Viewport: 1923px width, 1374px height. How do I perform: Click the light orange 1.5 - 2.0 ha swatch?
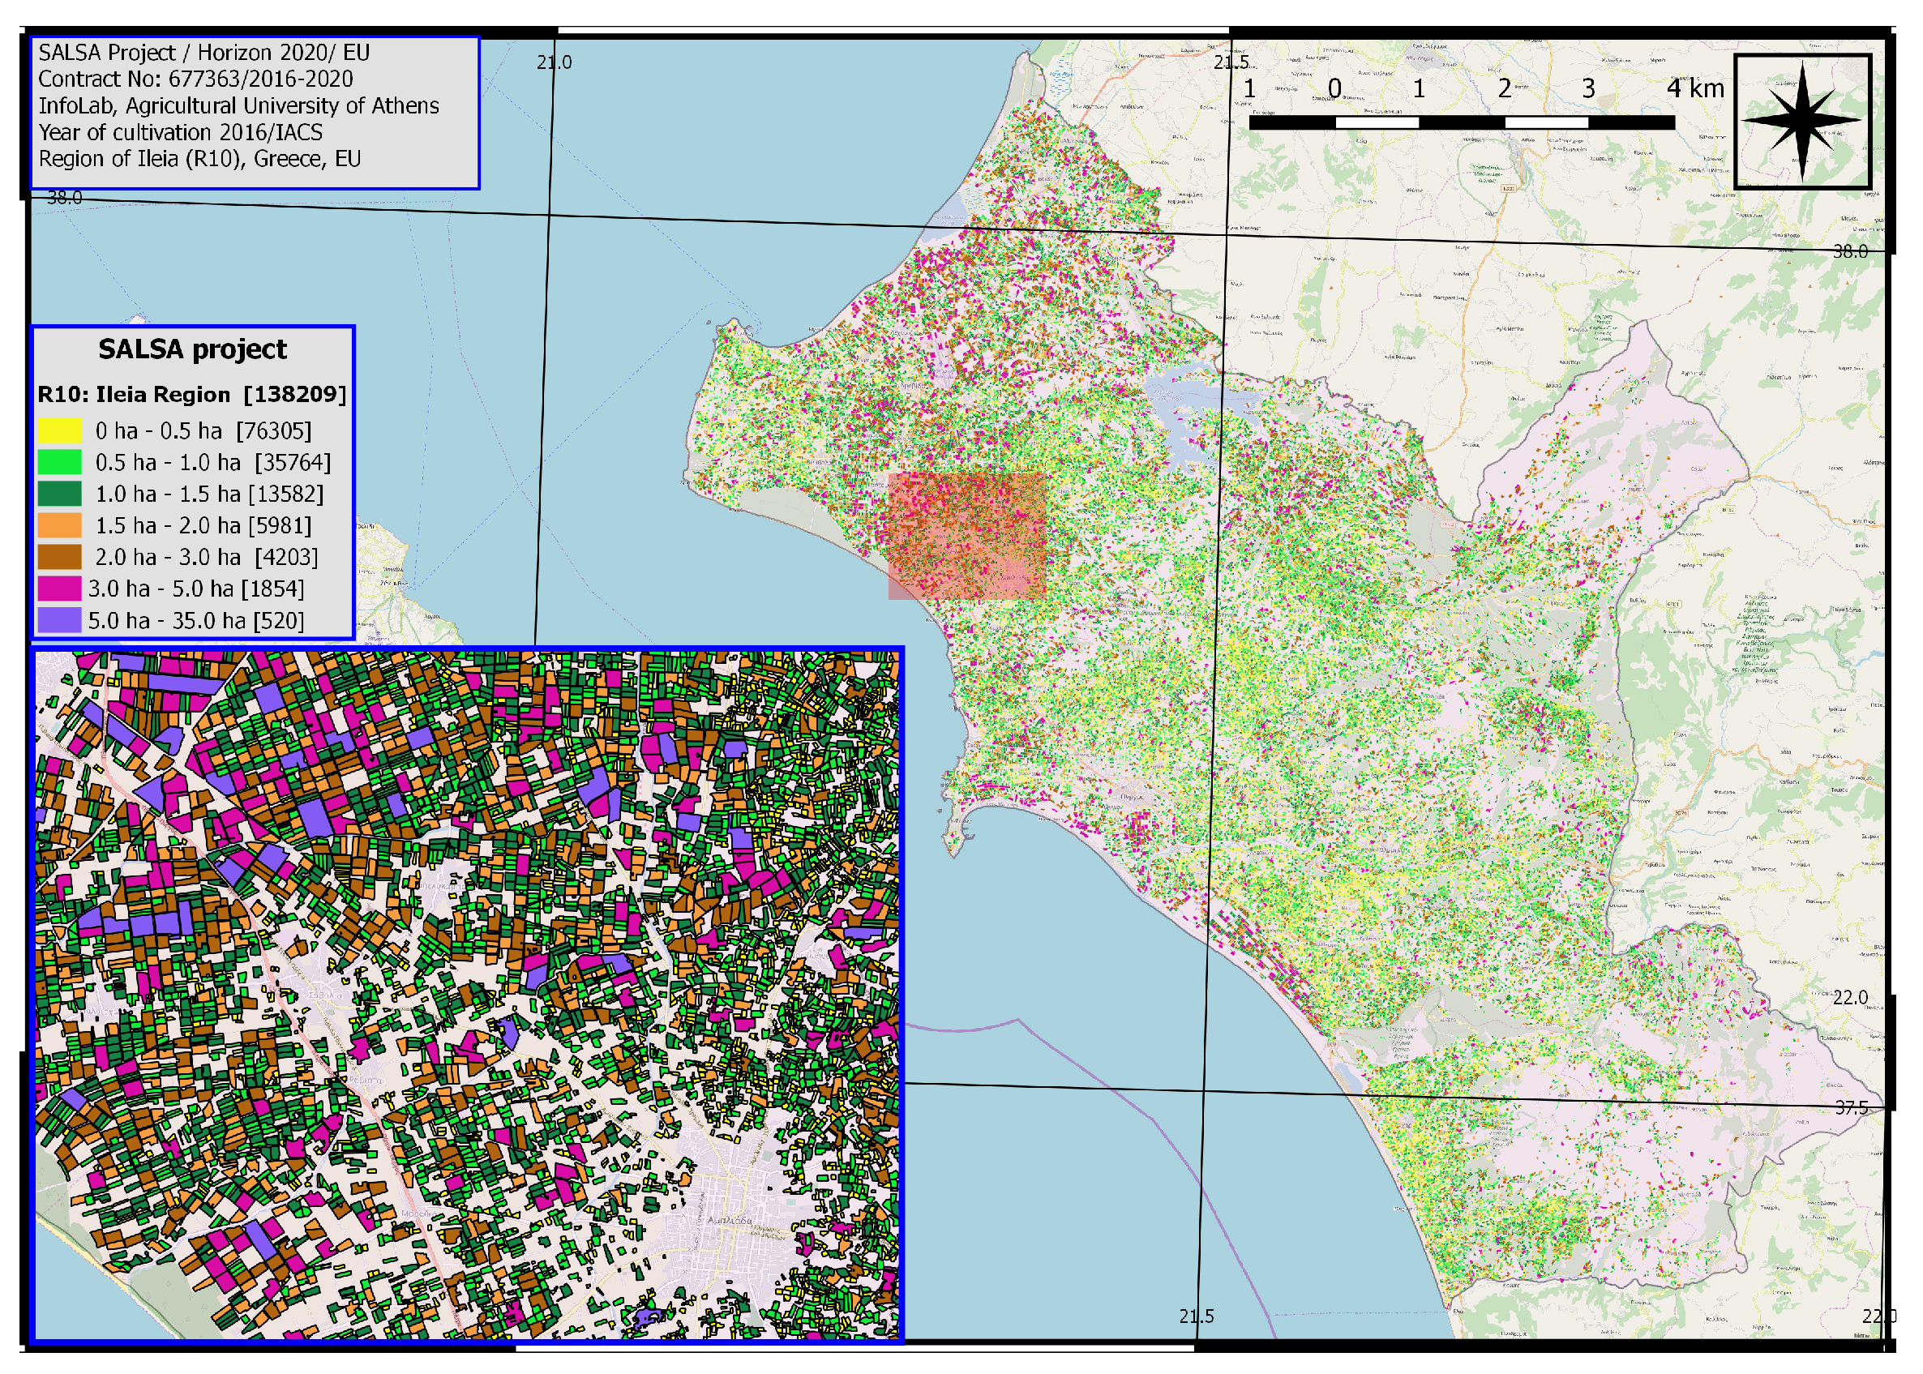59,525
